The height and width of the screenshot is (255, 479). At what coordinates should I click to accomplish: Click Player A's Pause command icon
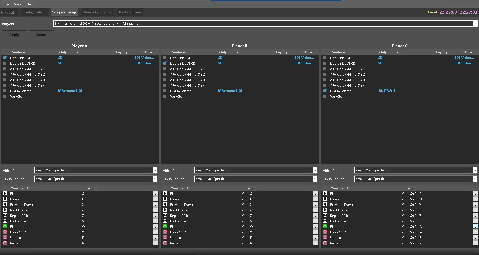coord(5,199)
